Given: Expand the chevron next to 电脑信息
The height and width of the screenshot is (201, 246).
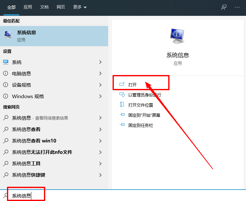Looking at the screenshot, I should click(x=100, y=73).
